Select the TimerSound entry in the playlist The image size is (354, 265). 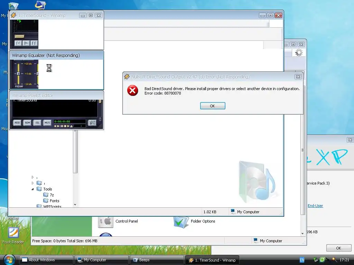tap(55, 100)
